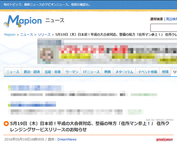The image size is (177, 144).
Task: Open the ネタ・コラム tab
Action: [124, 72]
